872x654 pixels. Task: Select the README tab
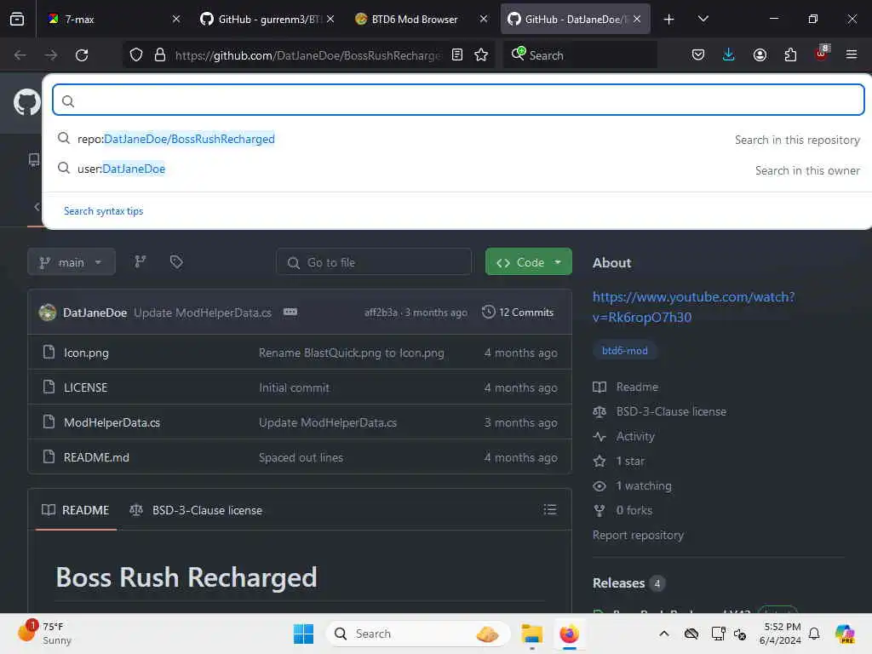pos(76,510)
